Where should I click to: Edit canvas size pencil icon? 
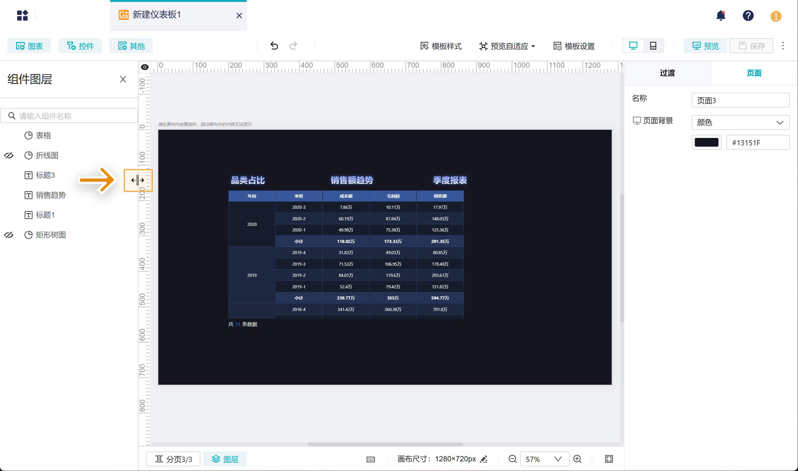[484, 459]
